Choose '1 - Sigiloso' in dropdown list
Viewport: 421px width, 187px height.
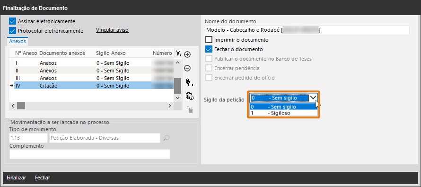tap(283, 113)
